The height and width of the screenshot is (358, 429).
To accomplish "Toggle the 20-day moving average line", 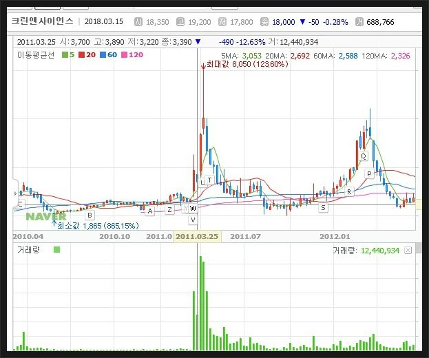I will (87, 54).
